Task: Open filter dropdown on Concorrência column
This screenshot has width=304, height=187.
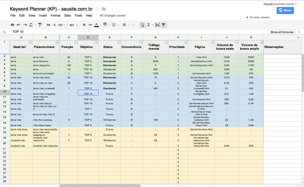Action: coord(141,42)
